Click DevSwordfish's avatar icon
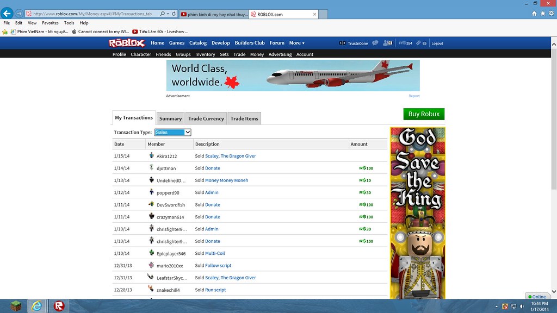557x313 pixels. [x=151, y=204]
